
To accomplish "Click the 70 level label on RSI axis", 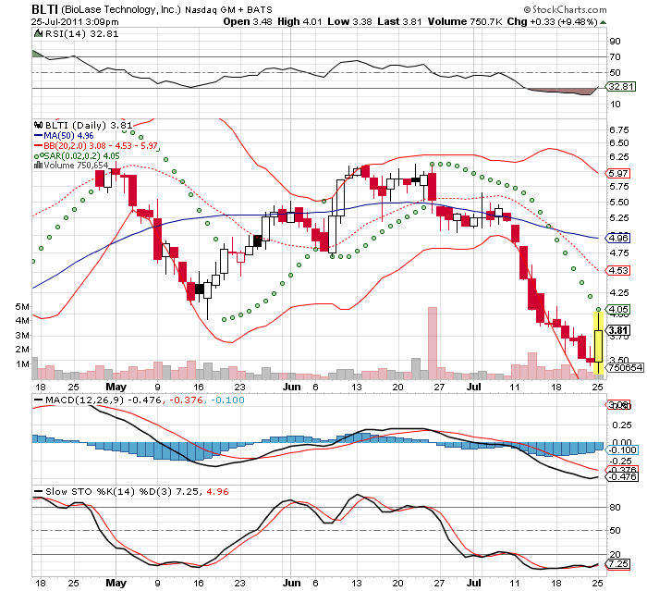I will coord(615,56).
